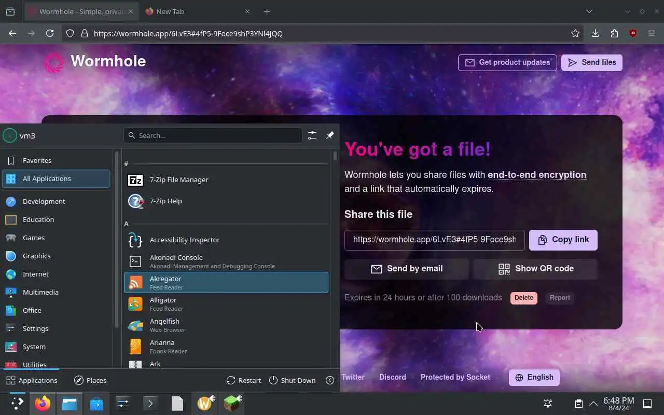The height and width of the screenshot is (415, 664).
Task: Click the Copy link button
Action: [x=563, y=240]
